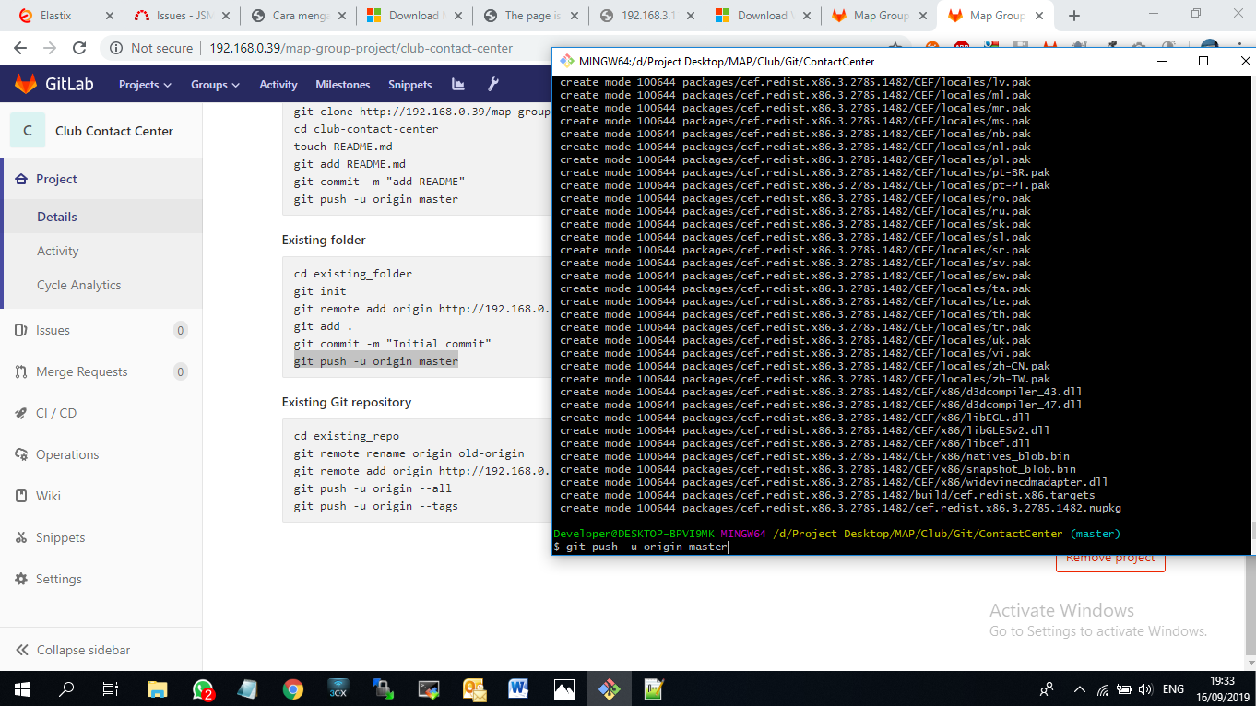The image size is (1256, 706).
Task: Click the Operations sidebar icon
Action: (x=20, y=454)
